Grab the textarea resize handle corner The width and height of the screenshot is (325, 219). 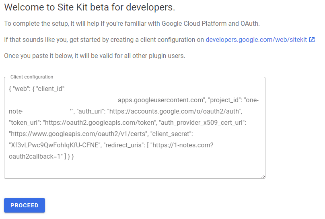point(263,176)
